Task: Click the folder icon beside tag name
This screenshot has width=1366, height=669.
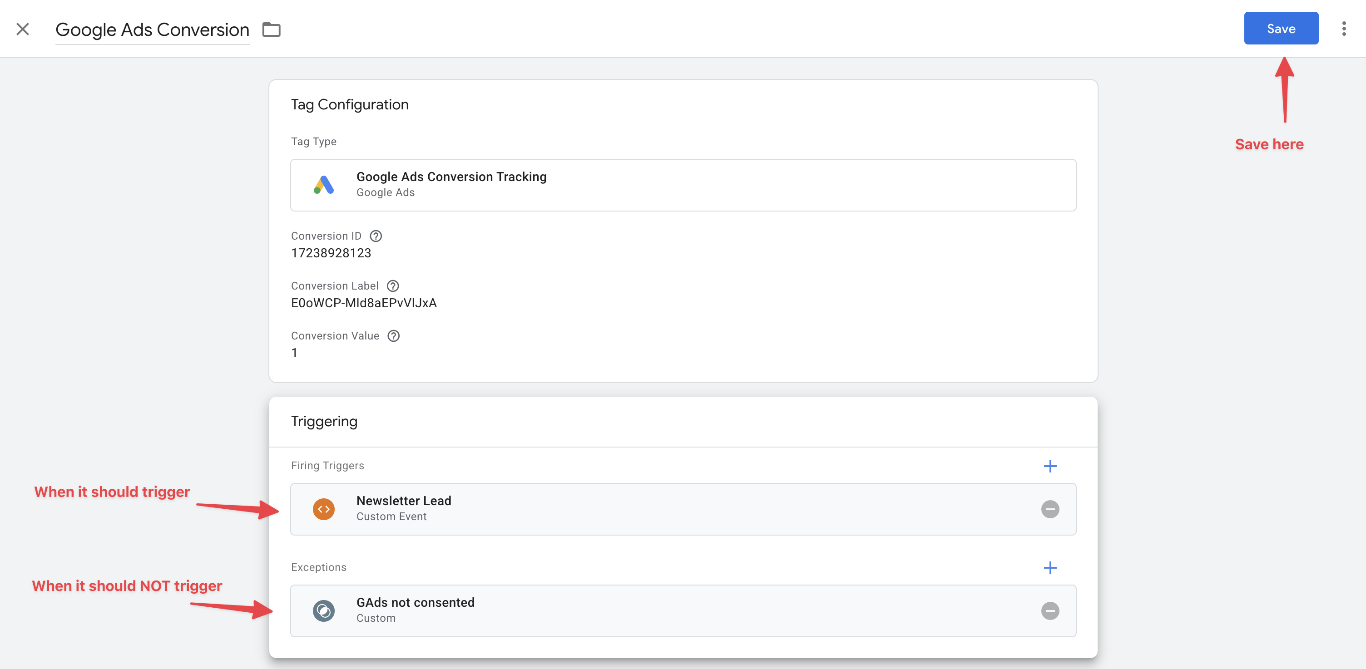Action: tap(271, 30)
